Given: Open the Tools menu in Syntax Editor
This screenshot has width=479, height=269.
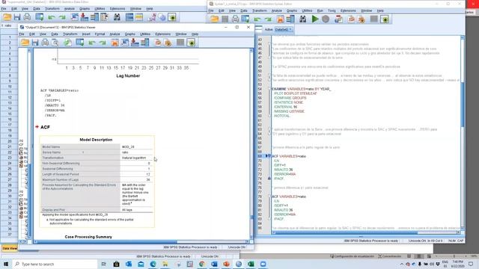Looking at the screenshot, I should click(332, 10).
